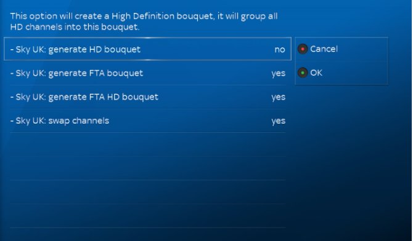Toggle the generate FTA bouquet 'yes' value
This screenshot has width=413, height=241.
coord(279,74)
